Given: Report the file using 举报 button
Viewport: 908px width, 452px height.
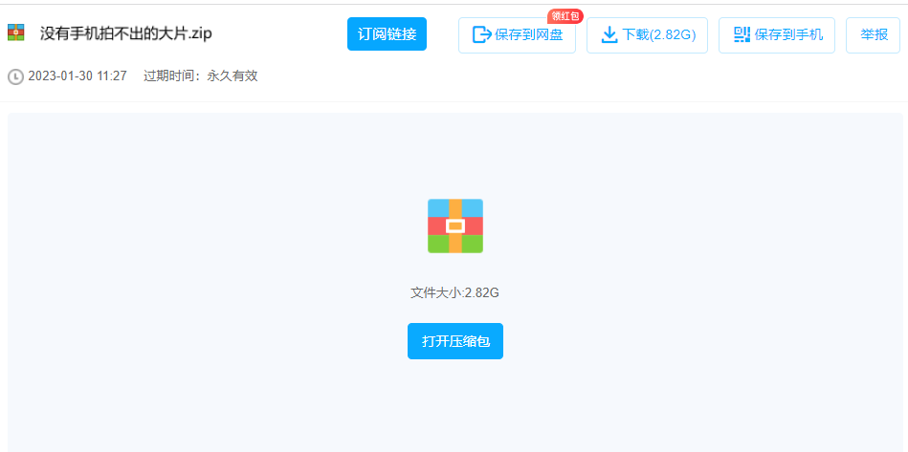Looking at the screenshot, I should click(x=873, y=35).
